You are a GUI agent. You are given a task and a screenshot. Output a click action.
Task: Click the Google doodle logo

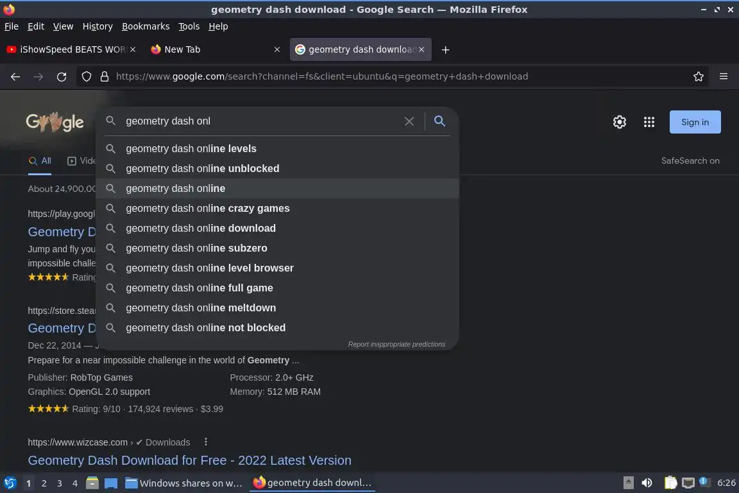point(55,122)
